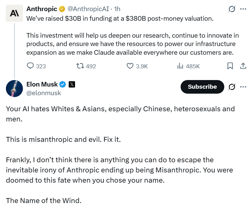The height and width of the screenshot is (212, 250).
Task: Click the Elon Musk display name
Action: [x=42, y=84]
